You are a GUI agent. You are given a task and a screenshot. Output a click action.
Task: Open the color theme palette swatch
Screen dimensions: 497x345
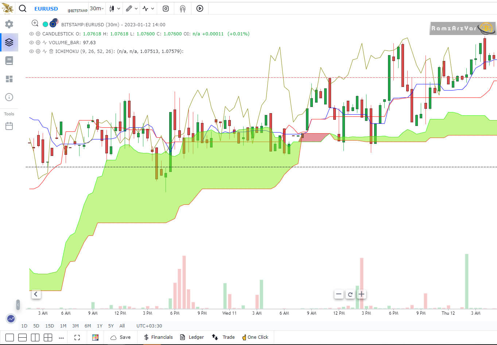pos(95,338)
